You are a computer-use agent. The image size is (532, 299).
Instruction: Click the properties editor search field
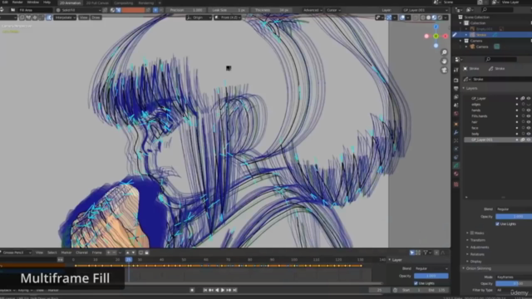(500, 59)
